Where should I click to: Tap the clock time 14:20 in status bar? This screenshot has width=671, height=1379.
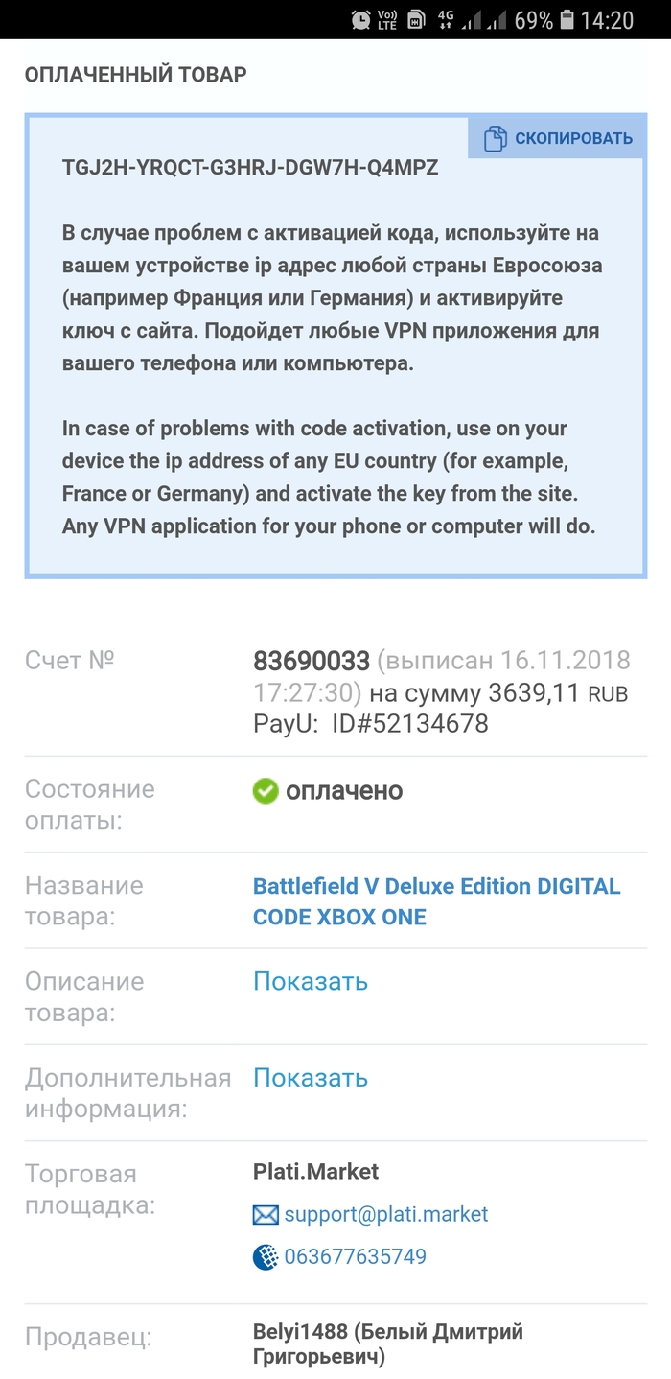(608, 20)
